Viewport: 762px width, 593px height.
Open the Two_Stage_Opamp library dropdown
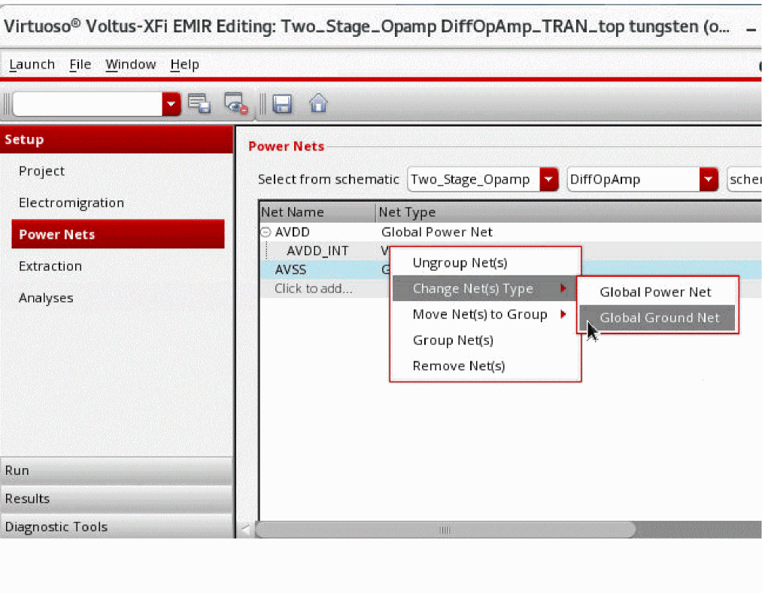549,179
